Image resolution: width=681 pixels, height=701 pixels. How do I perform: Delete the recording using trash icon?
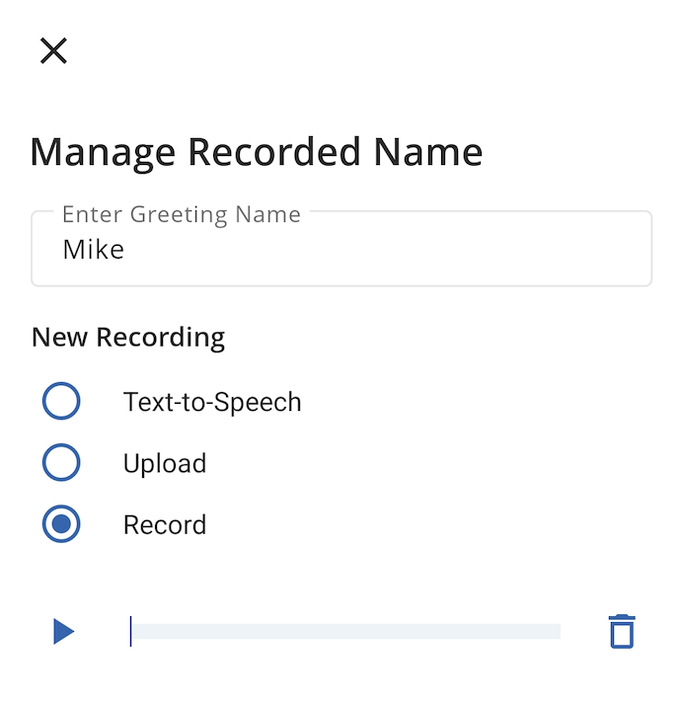[x=622, y=631]
